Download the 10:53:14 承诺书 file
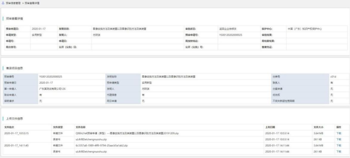Screen dimensions: 350x158 click(x=339, y=139)
